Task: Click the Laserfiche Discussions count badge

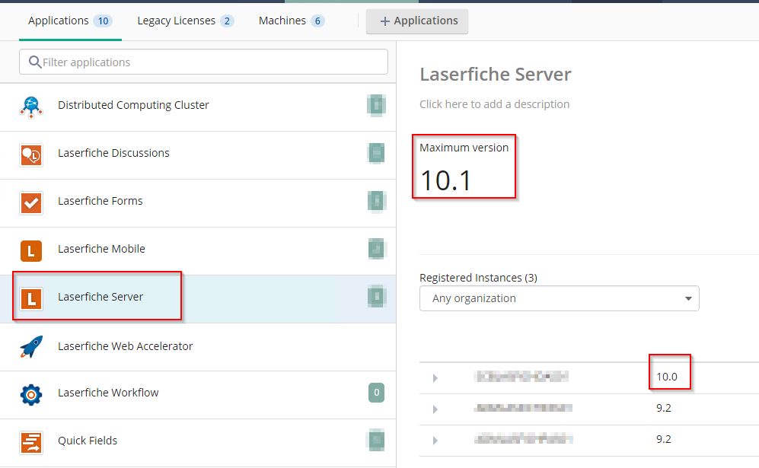Action: (376, 153)
